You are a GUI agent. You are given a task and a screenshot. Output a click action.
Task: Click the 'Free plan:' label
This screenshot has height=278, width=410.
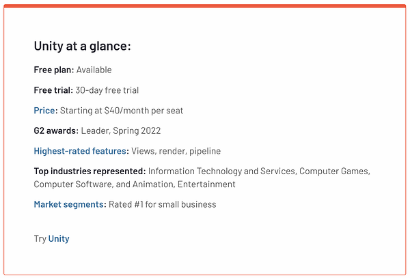(x=54, y=70)
